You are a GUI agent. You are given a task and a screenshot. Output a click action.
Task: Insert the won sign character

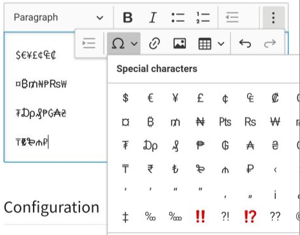click(x=275, y=122)
